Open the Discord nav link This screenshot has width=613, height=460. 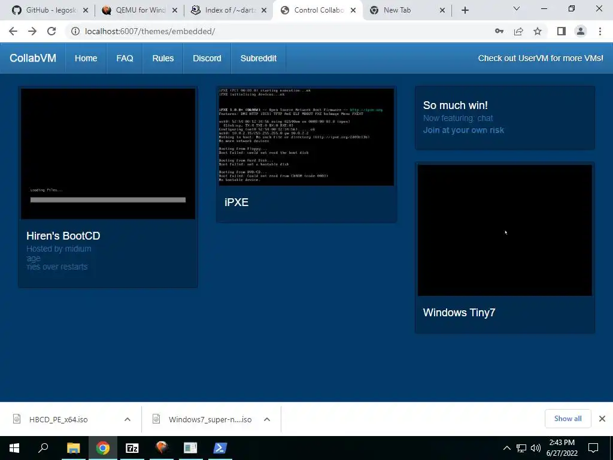click(x=207, y=58)
